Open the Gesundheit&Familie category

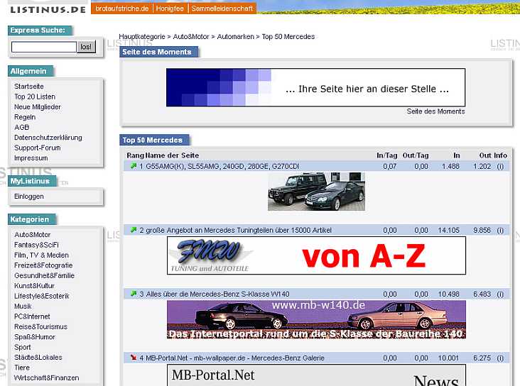coord(44,275)
